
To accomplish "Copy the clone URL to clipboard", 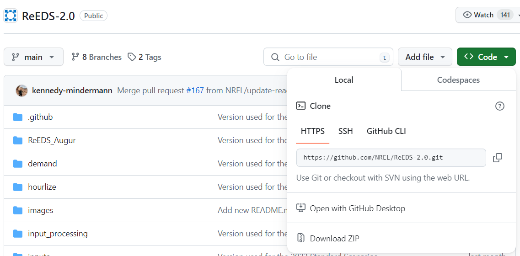I will [x=498, y=158].
